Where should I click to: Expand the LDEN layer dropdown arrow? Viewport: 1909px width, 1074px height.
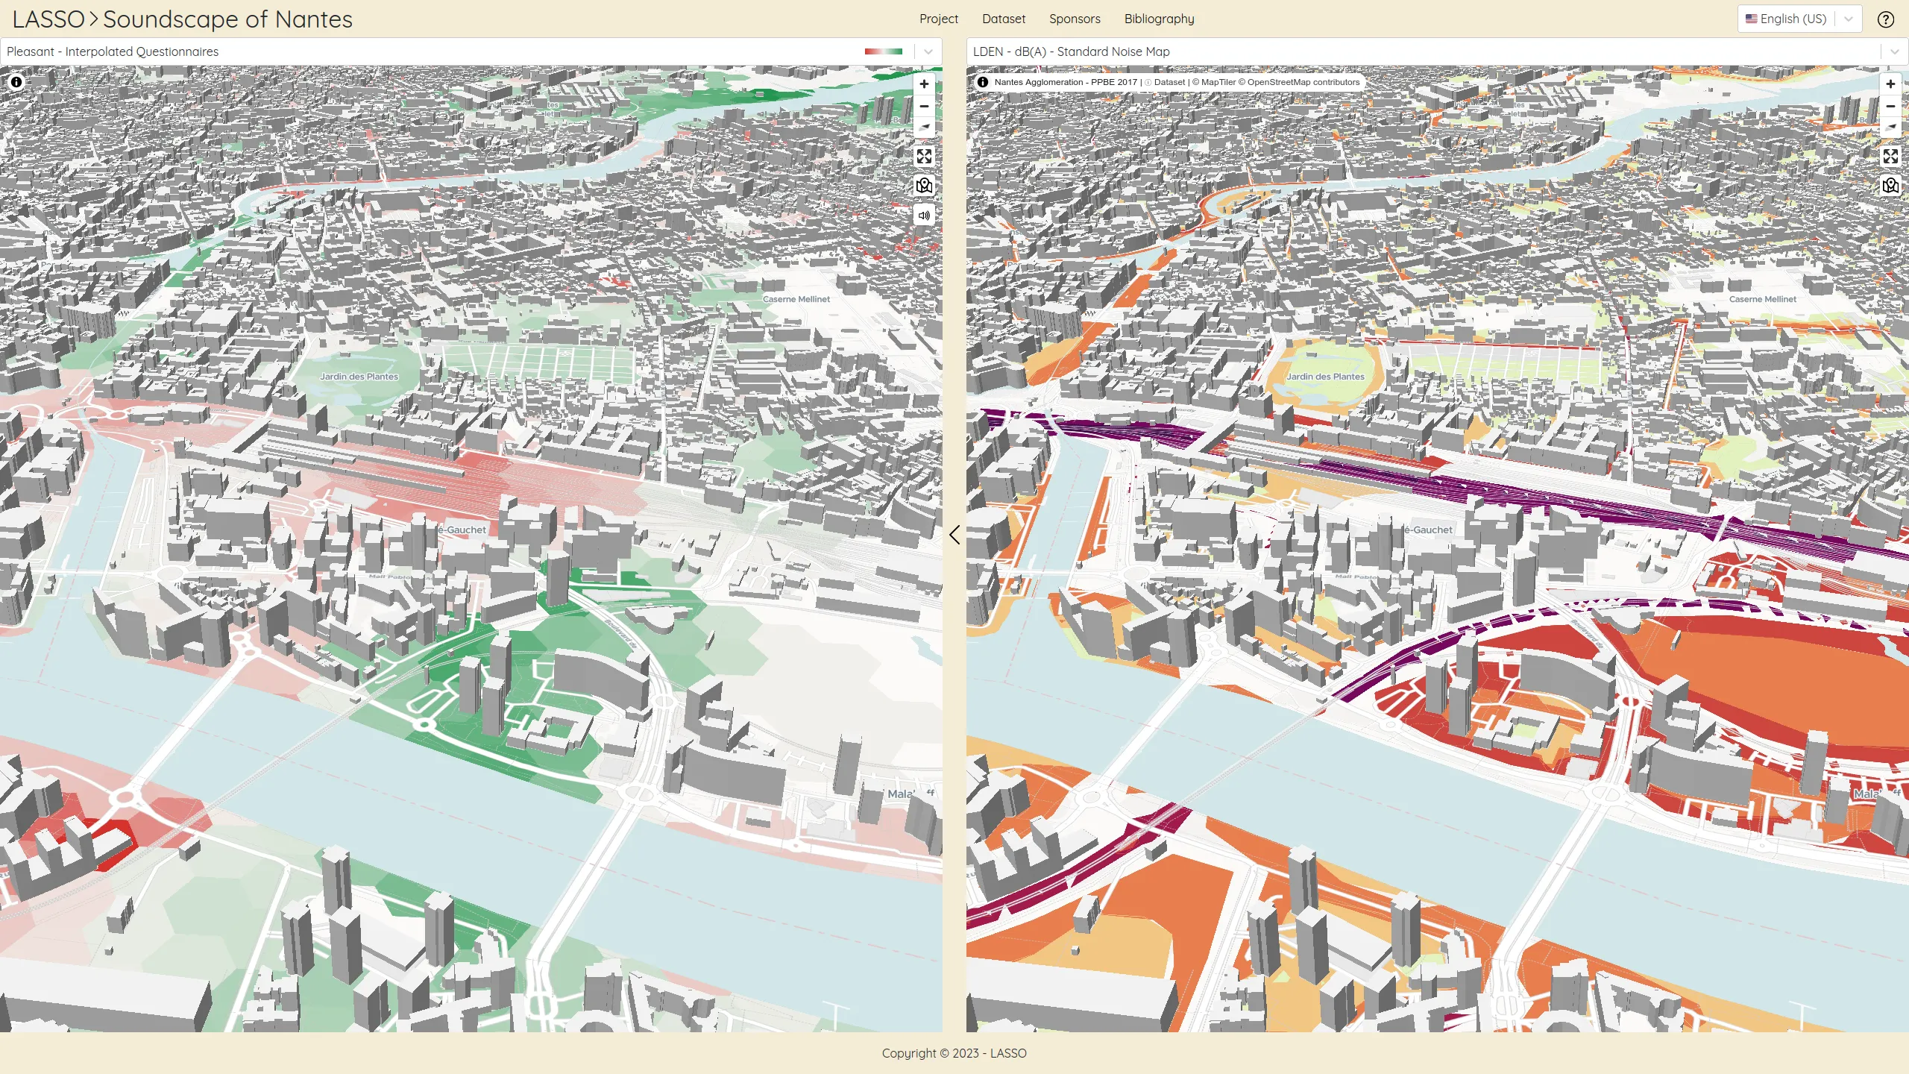1894,51
